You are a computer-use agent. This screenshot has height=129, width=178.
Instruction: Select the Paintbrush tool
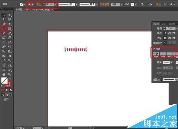click(4, 33)
